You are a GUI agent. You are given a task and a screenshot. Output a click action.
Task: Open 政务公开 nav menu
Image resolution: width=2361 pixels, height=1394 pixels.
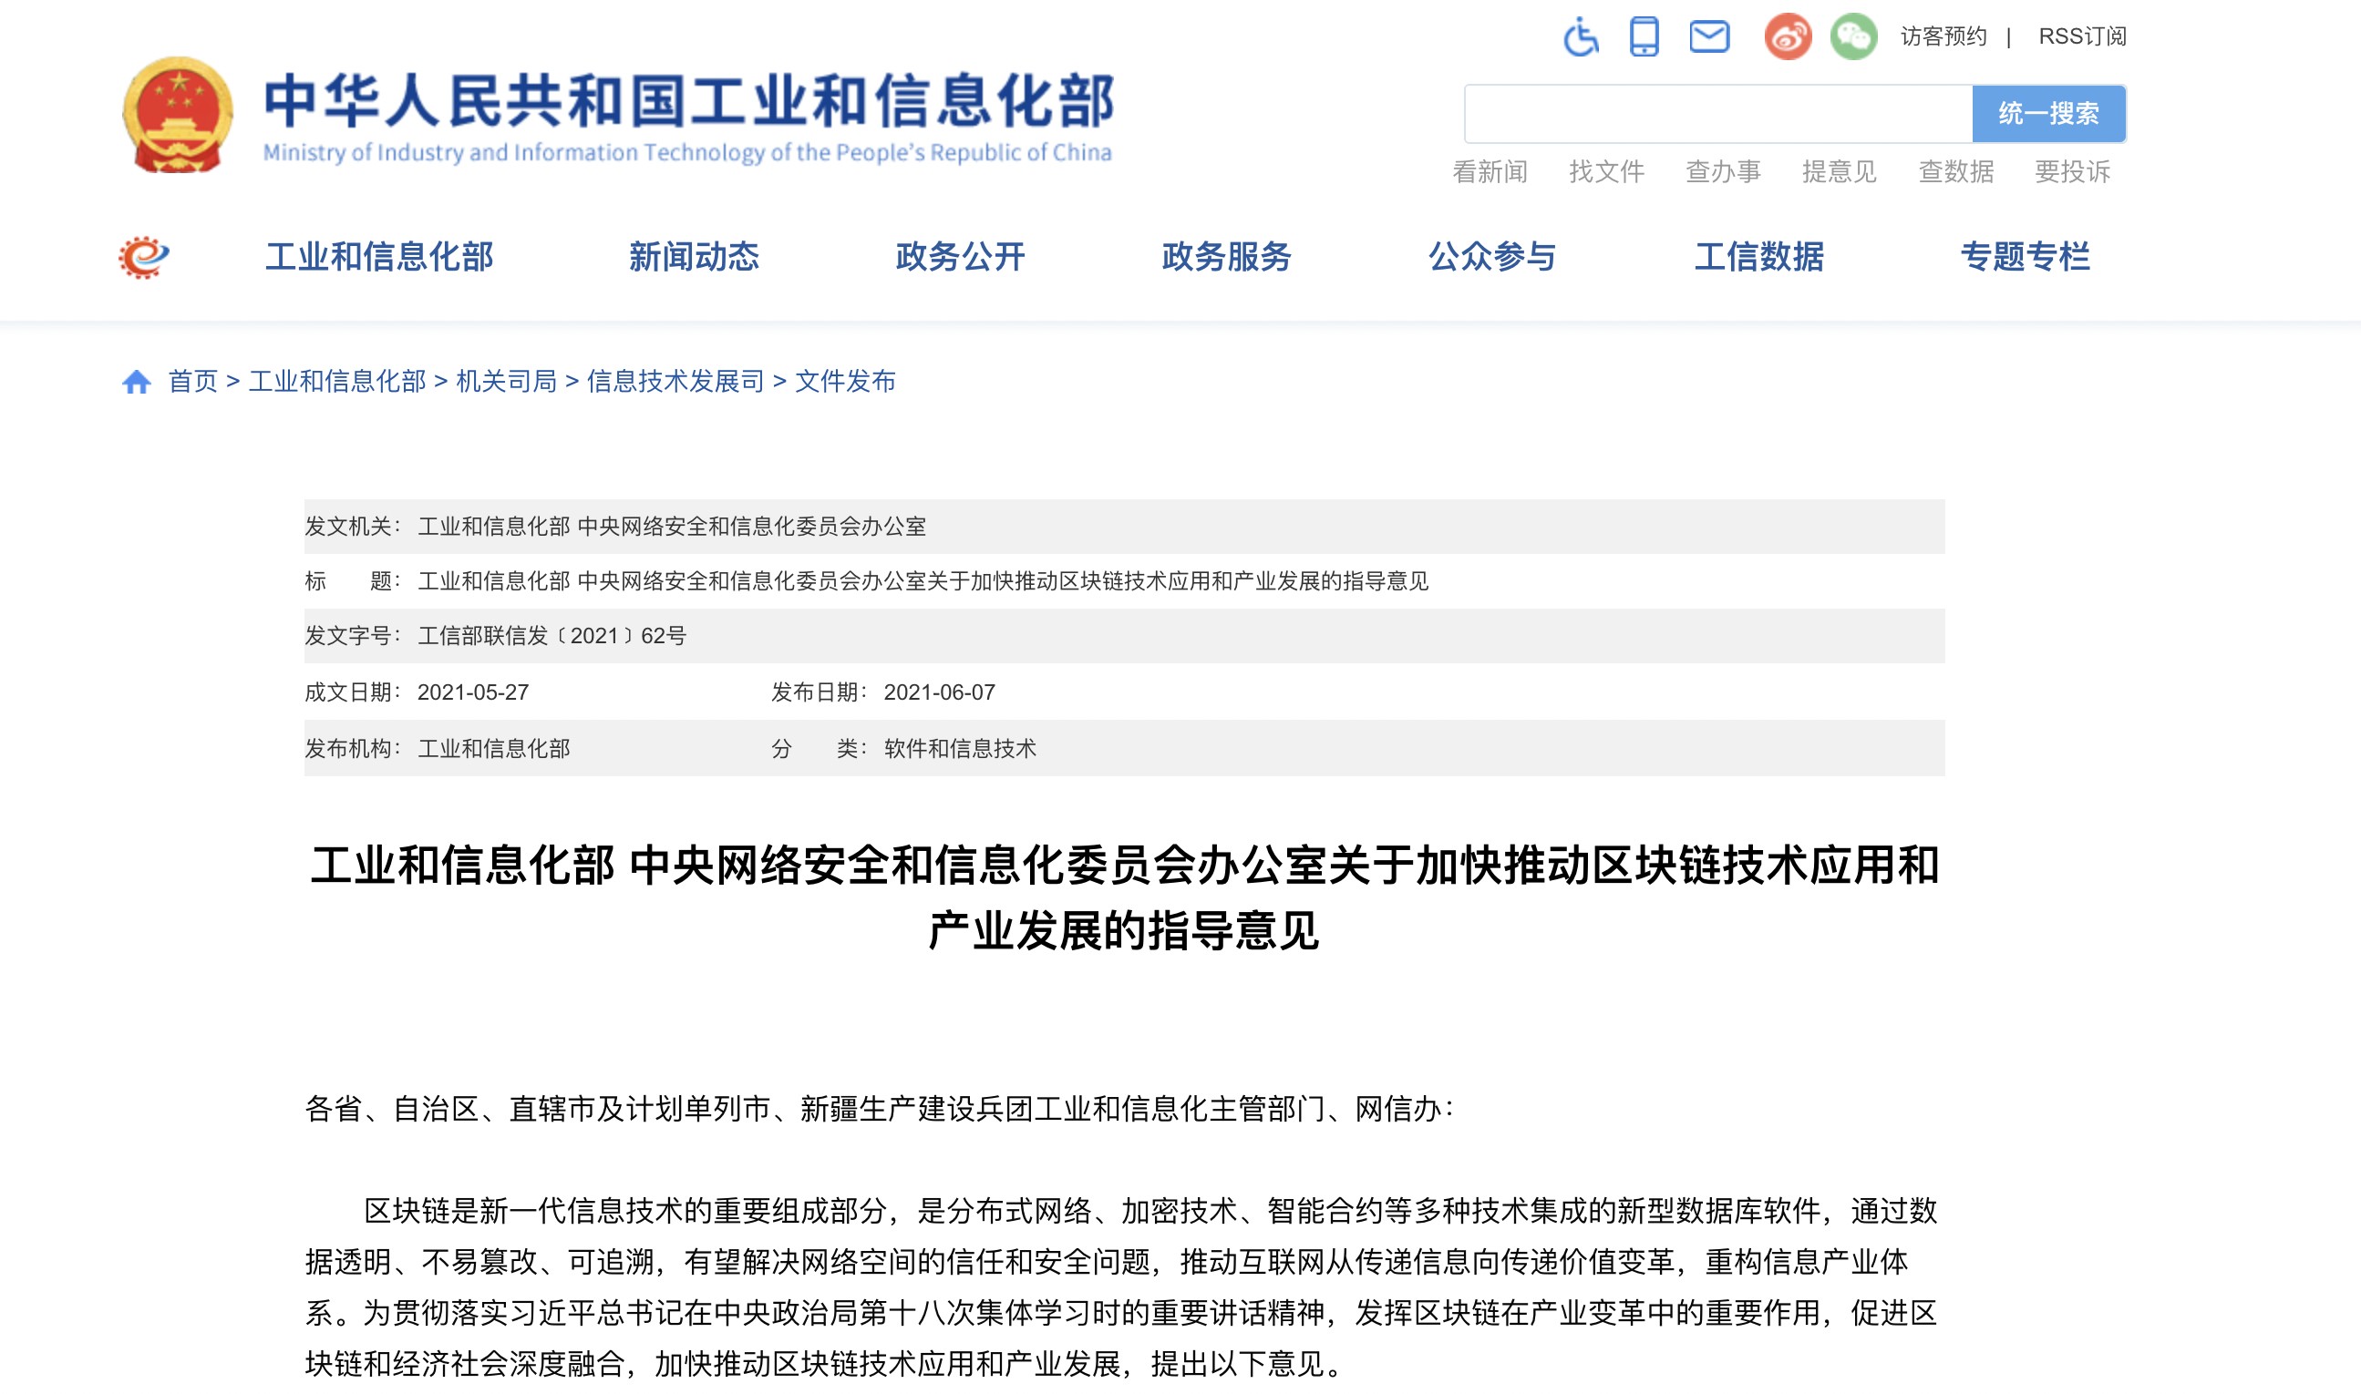click(960, 256)
